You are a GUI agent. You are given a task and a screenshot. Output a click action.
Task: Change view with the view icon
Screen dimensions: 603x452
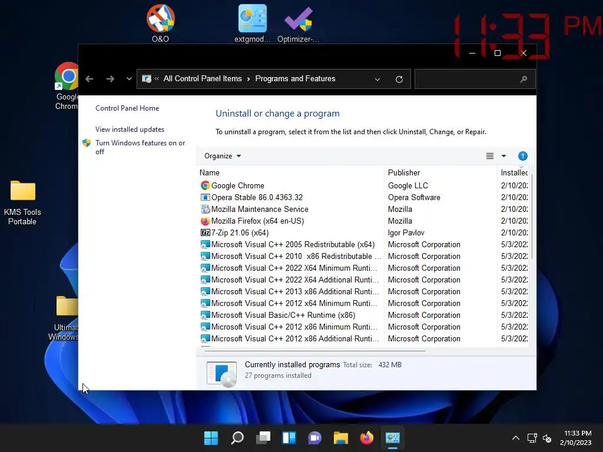click(x=489, y=155)
